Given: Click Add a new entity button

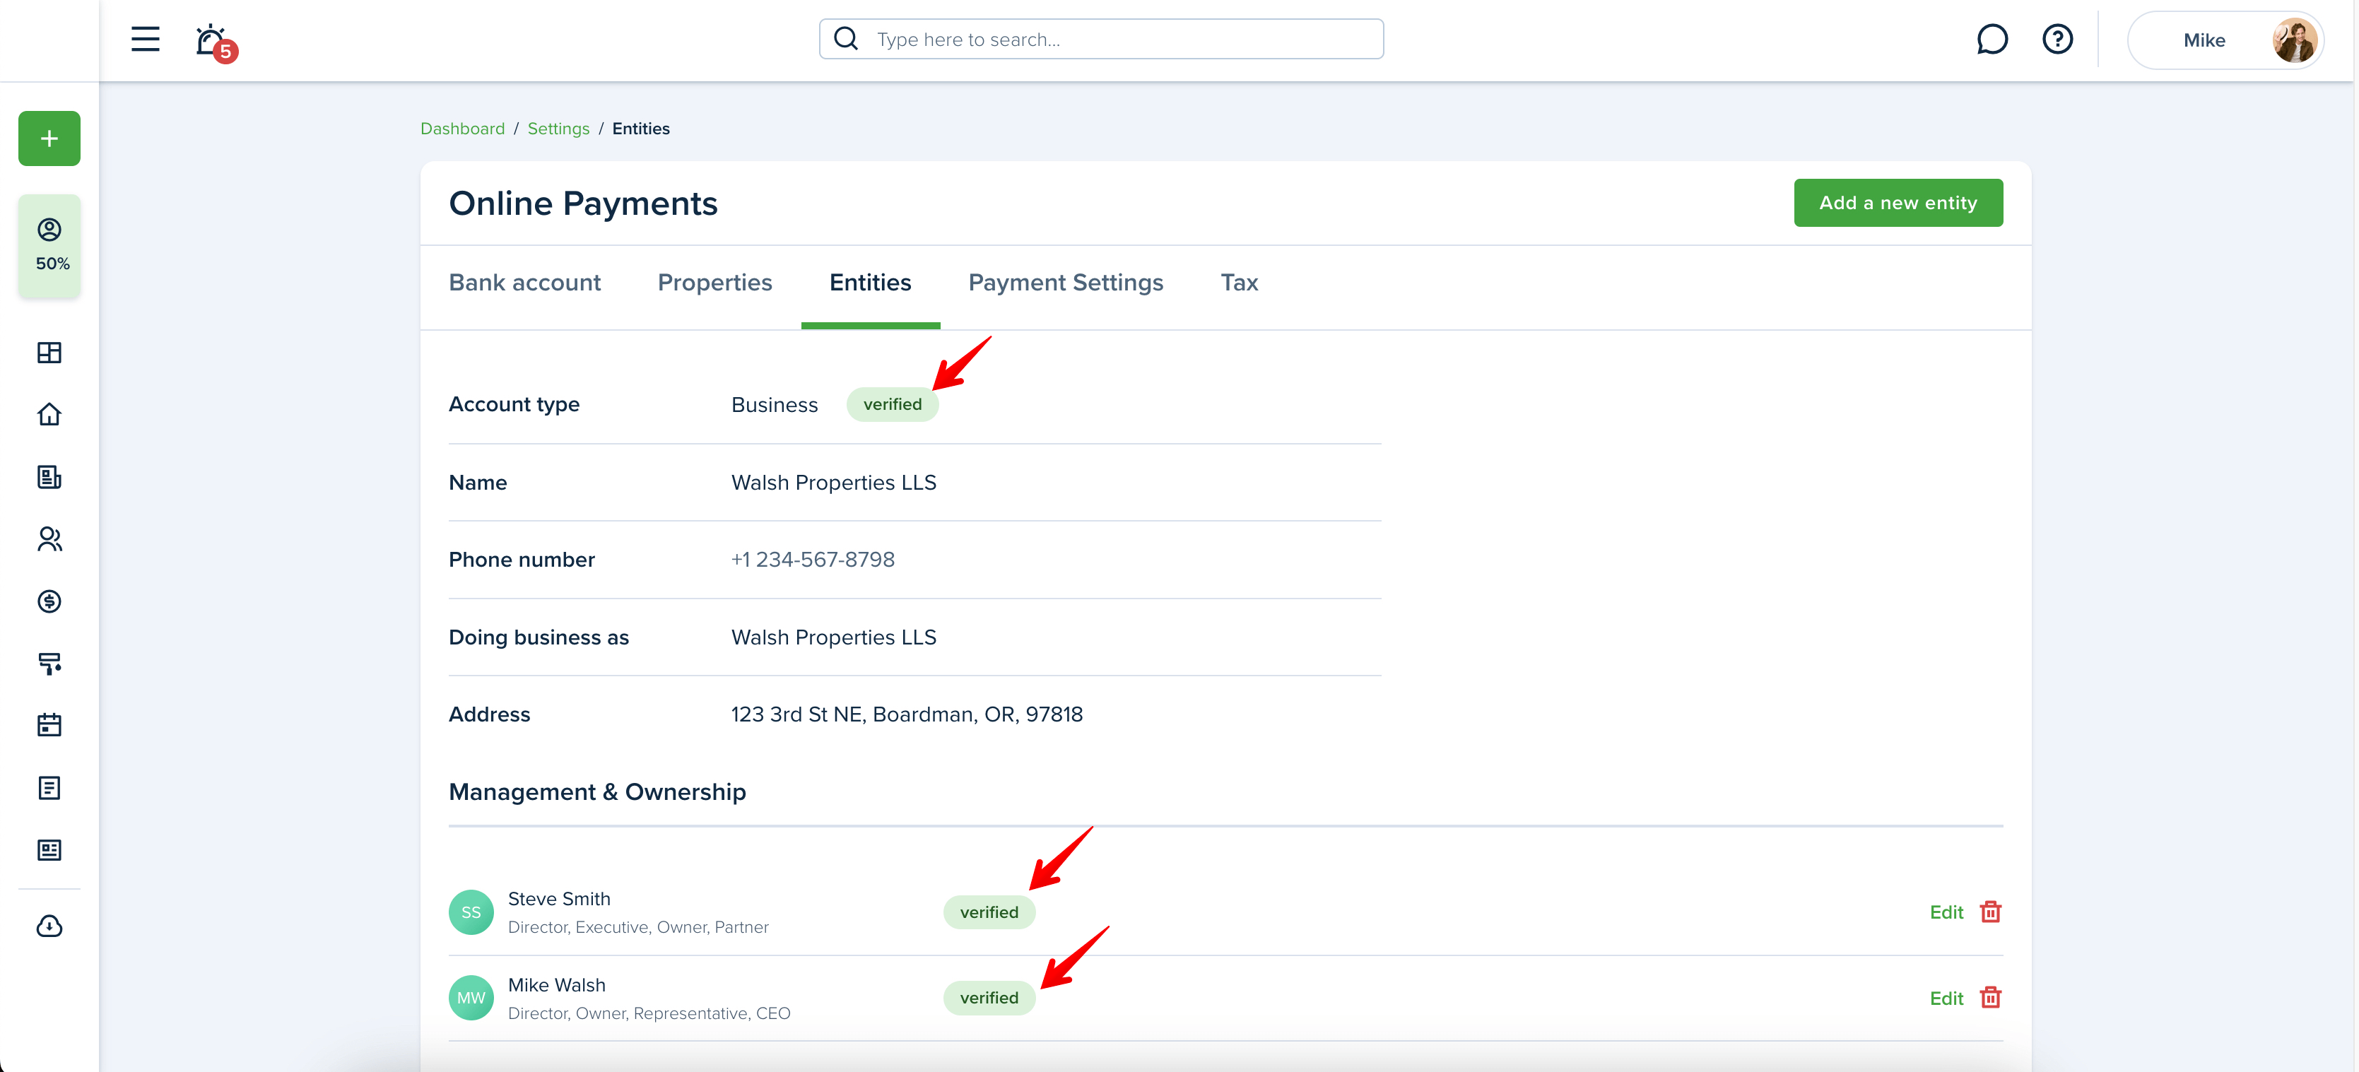Looking at the screenshot, I should coord(1898,204).
